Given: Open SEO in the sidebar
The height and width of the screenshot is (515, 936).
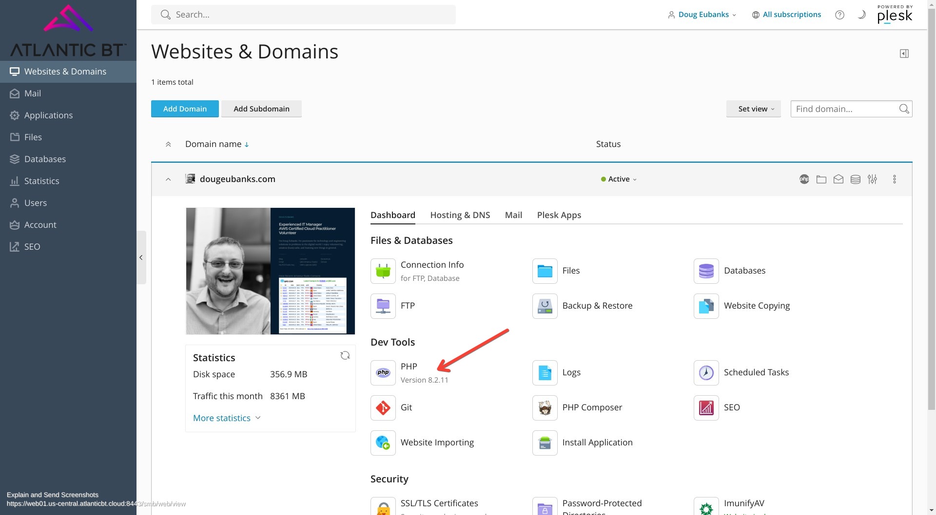Looking at the screenshot, I should (x=68, y=247).
